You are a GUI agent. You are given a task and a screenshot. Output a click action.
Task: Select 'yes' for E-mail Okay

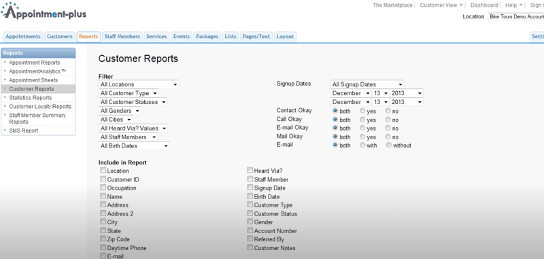point(362,128)
